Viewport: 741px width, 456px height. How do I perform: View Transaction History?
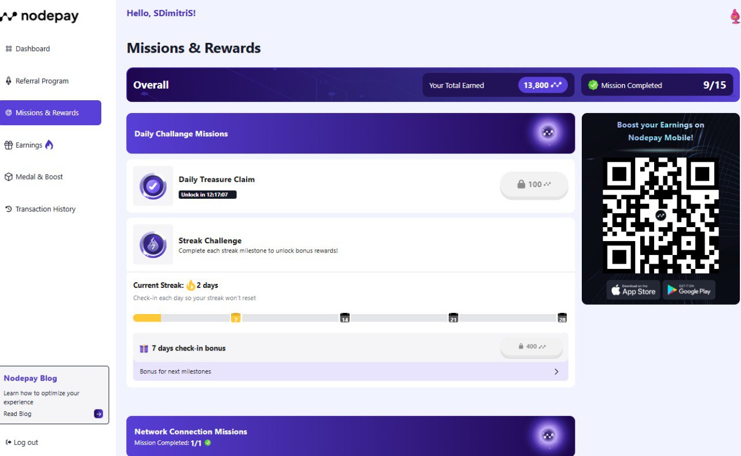tap(45, 209)
